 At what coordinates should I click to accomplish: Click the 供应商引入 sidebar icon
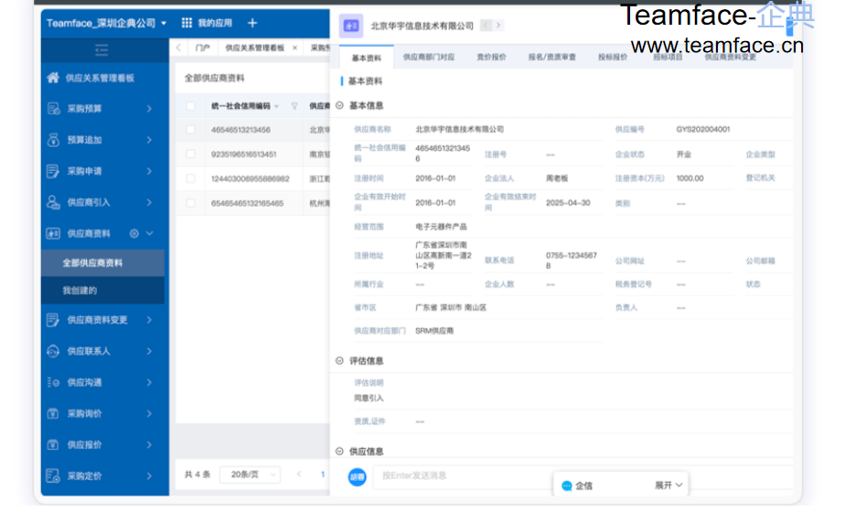tap(53, 203)
